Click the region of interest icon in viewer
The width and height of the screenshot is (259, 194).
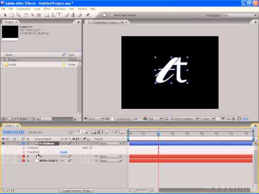tap(166, 119)
